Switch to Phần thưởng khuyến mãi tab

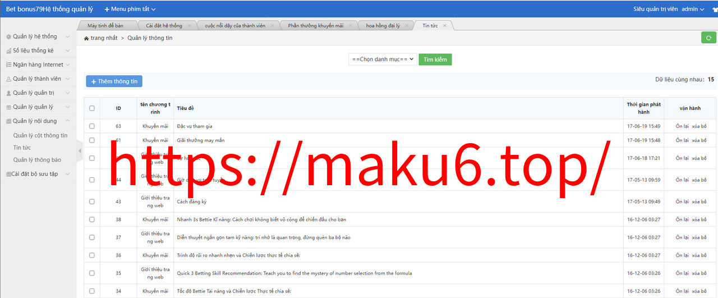coord(316,26)
